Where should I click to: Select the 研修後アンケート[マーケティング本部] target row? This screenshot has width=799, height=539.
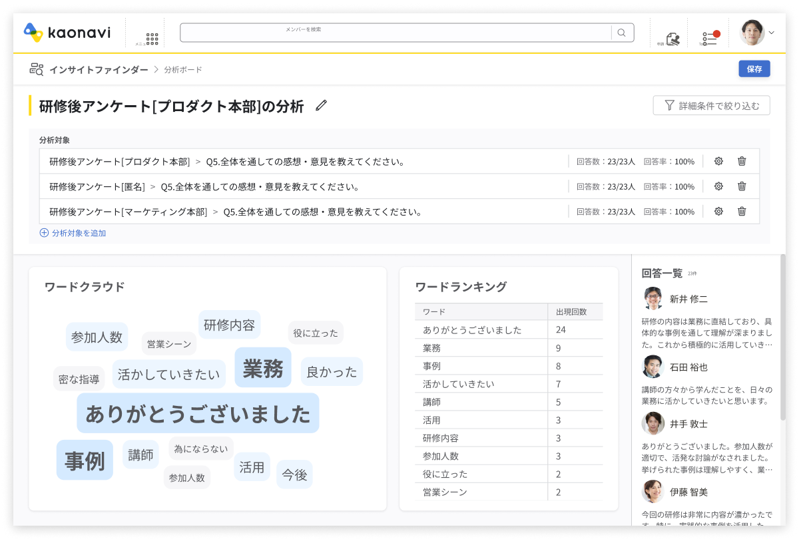click(x=400, y=212)
